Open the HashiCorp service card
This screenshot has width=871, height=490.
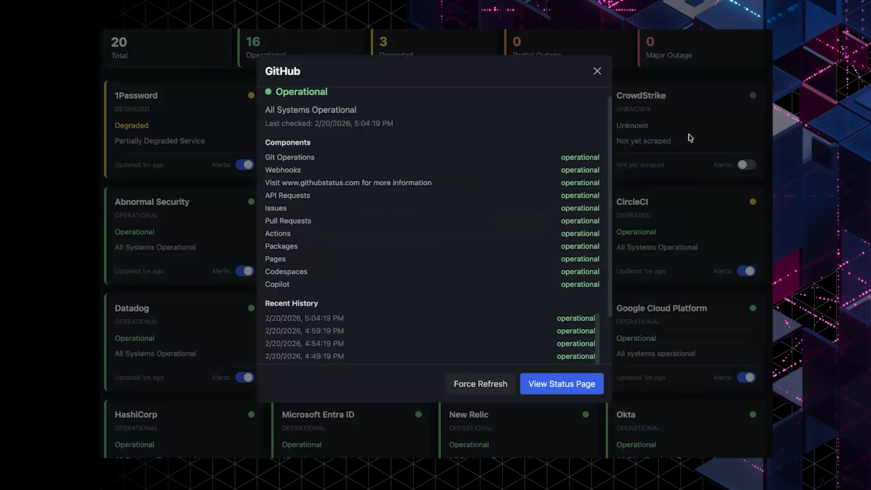pos(184,429)
